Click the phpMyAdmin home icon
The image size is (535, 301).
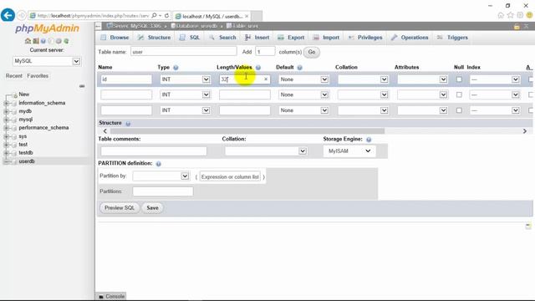pyautogui.click(x=28, y=41)
